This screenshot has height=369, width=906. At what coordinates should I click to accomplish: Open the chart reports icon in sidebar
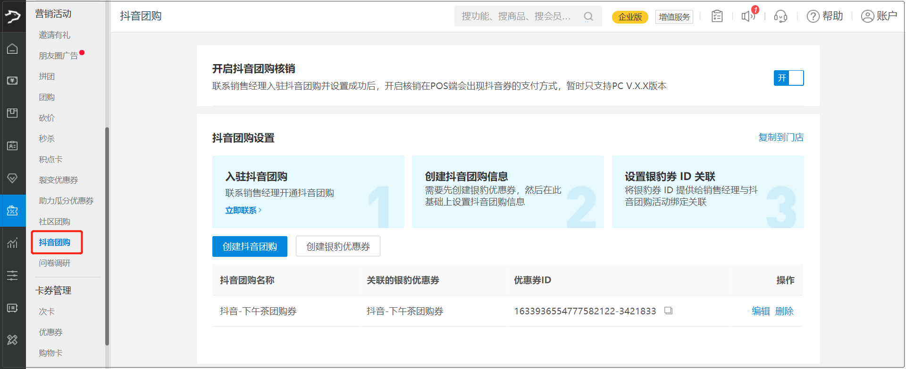pos(13,243)
